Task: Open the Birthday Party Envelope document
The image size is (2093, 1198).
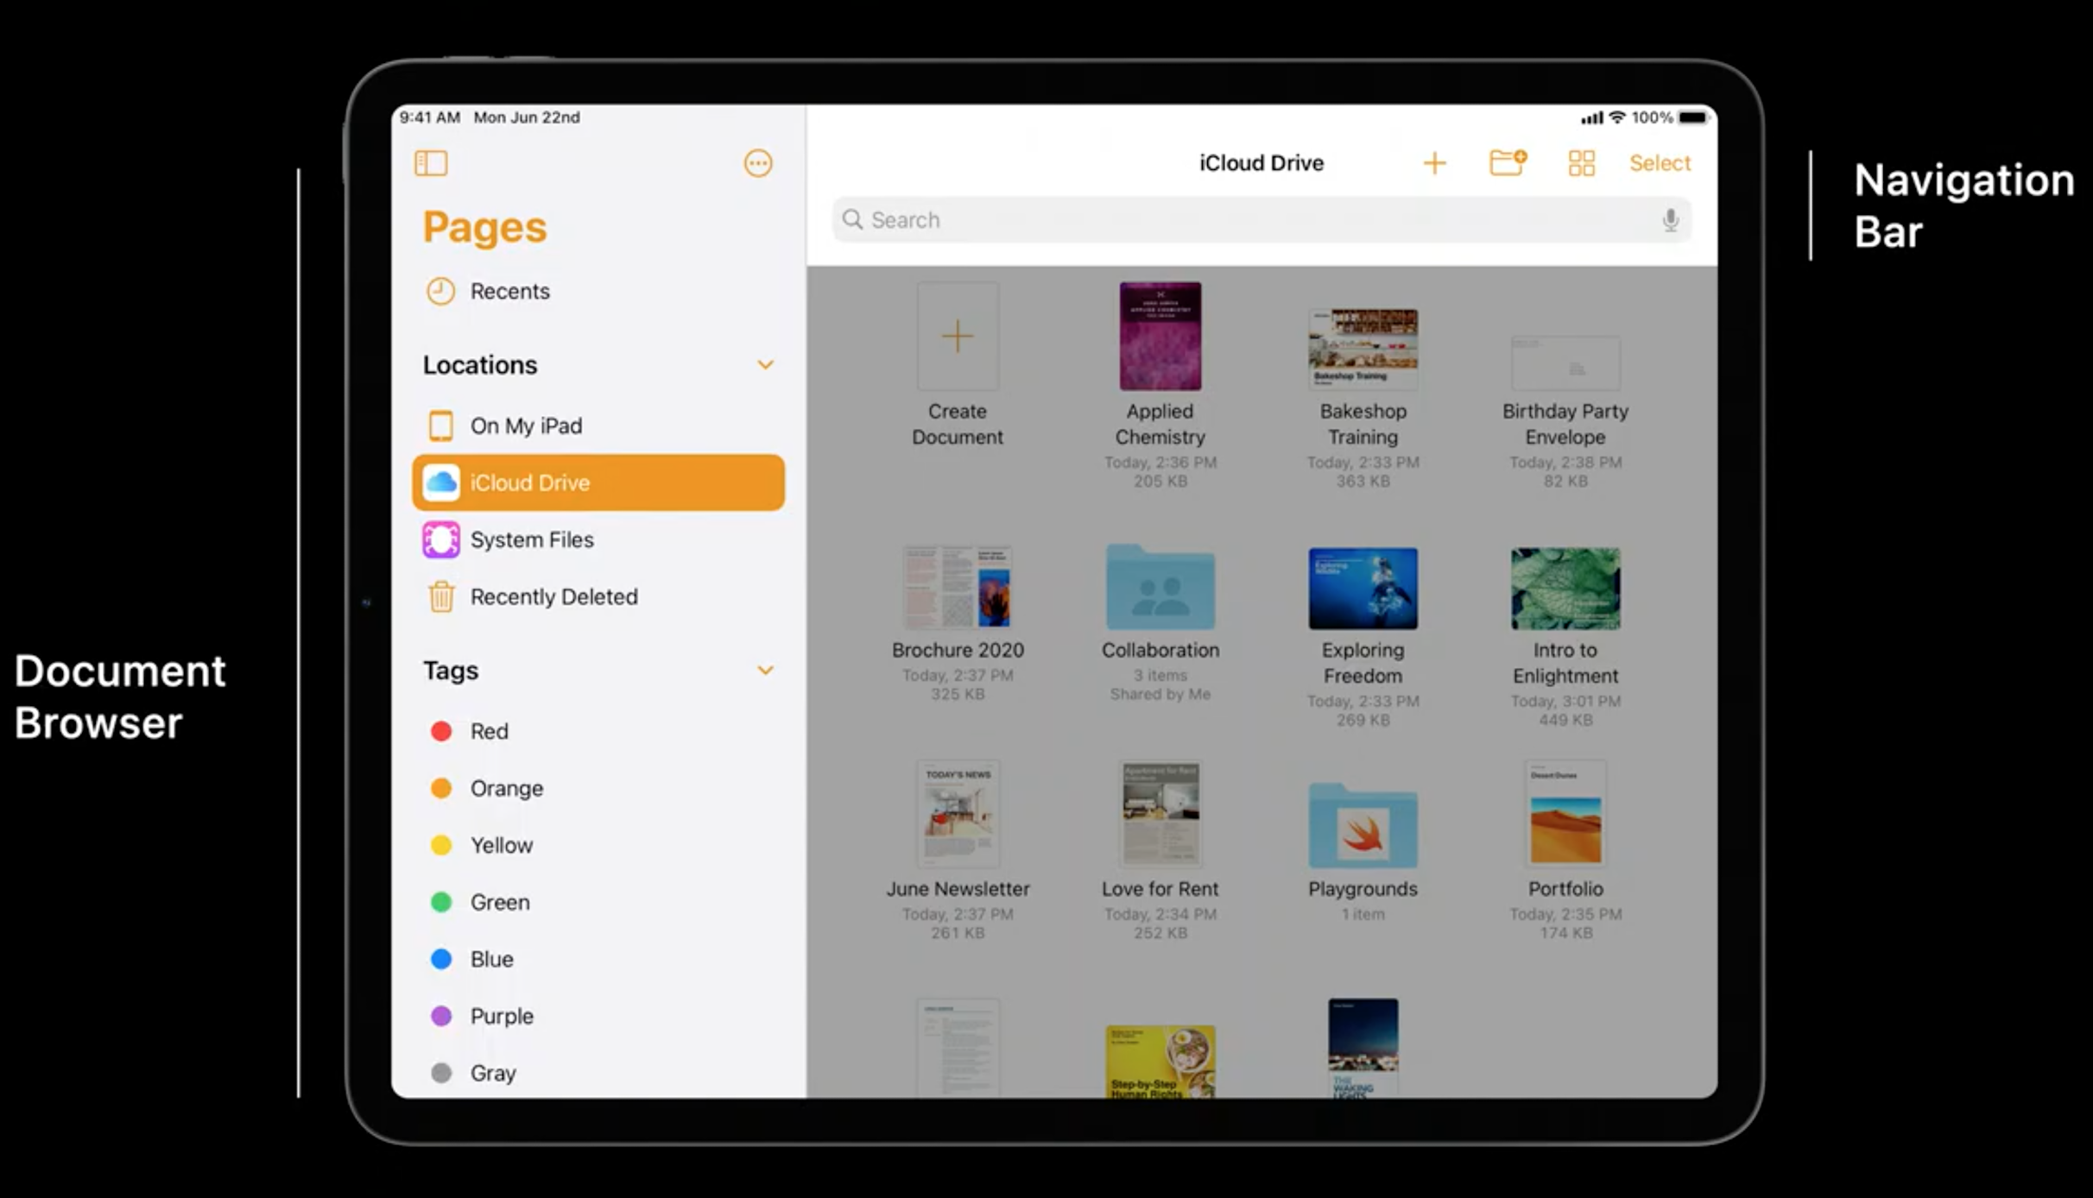Action: click(x=1565, y=363)
